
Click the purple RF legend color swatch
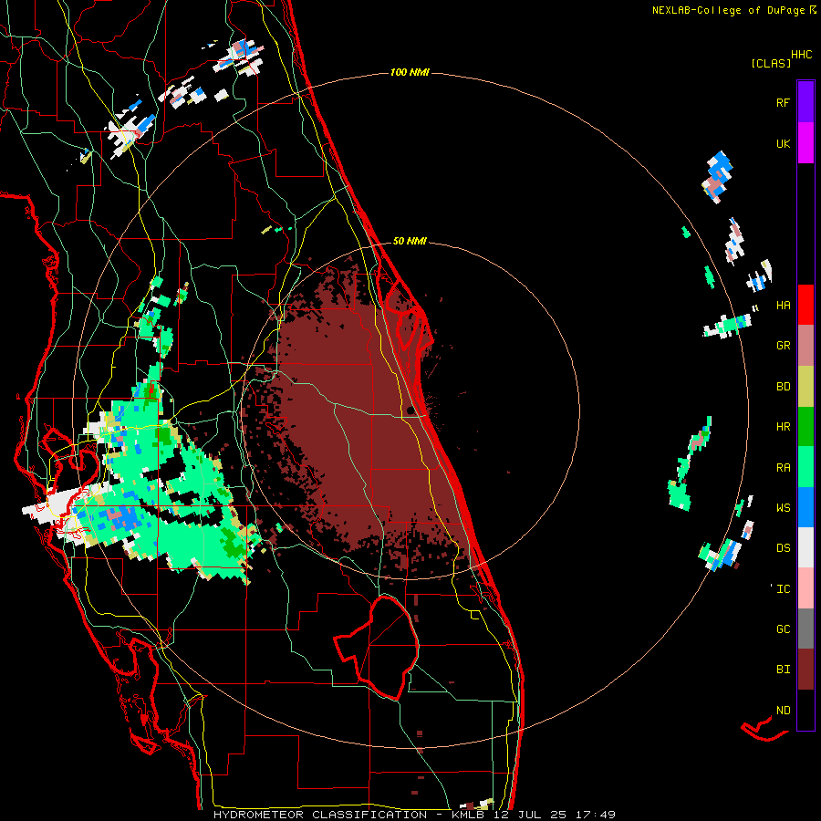pyautogui.click(x=805, y=102)
